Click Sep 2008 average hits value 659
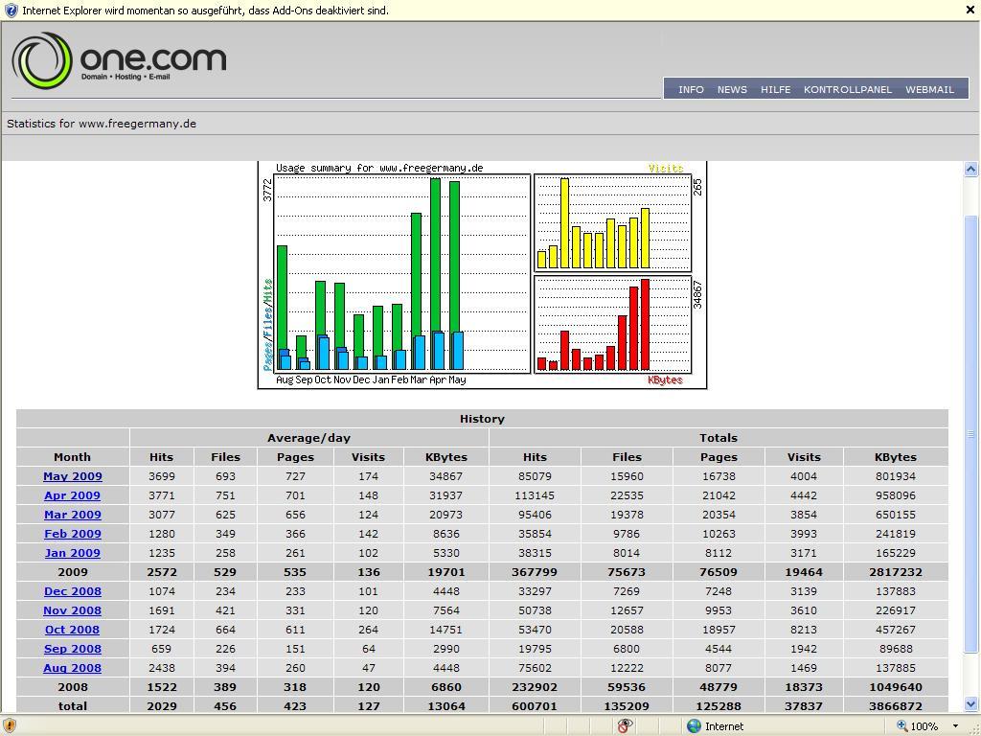Viewport: 981px width, 736px height. (x=161, y=649)
